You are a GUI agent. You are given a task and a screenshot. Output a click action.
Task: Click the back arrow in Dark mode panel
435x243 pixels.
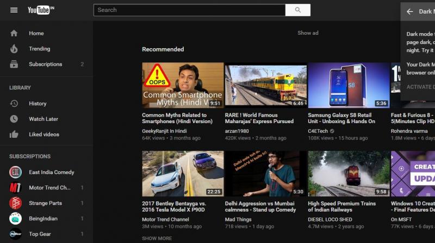point(410,11)
